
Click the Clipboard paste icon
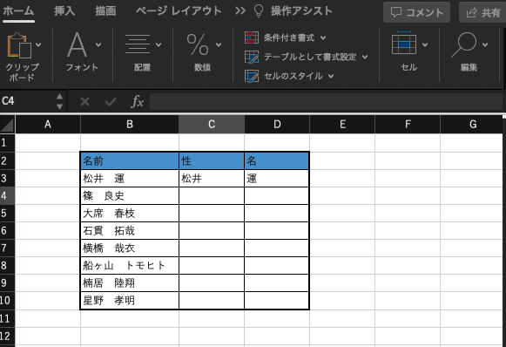coord(19,45)
